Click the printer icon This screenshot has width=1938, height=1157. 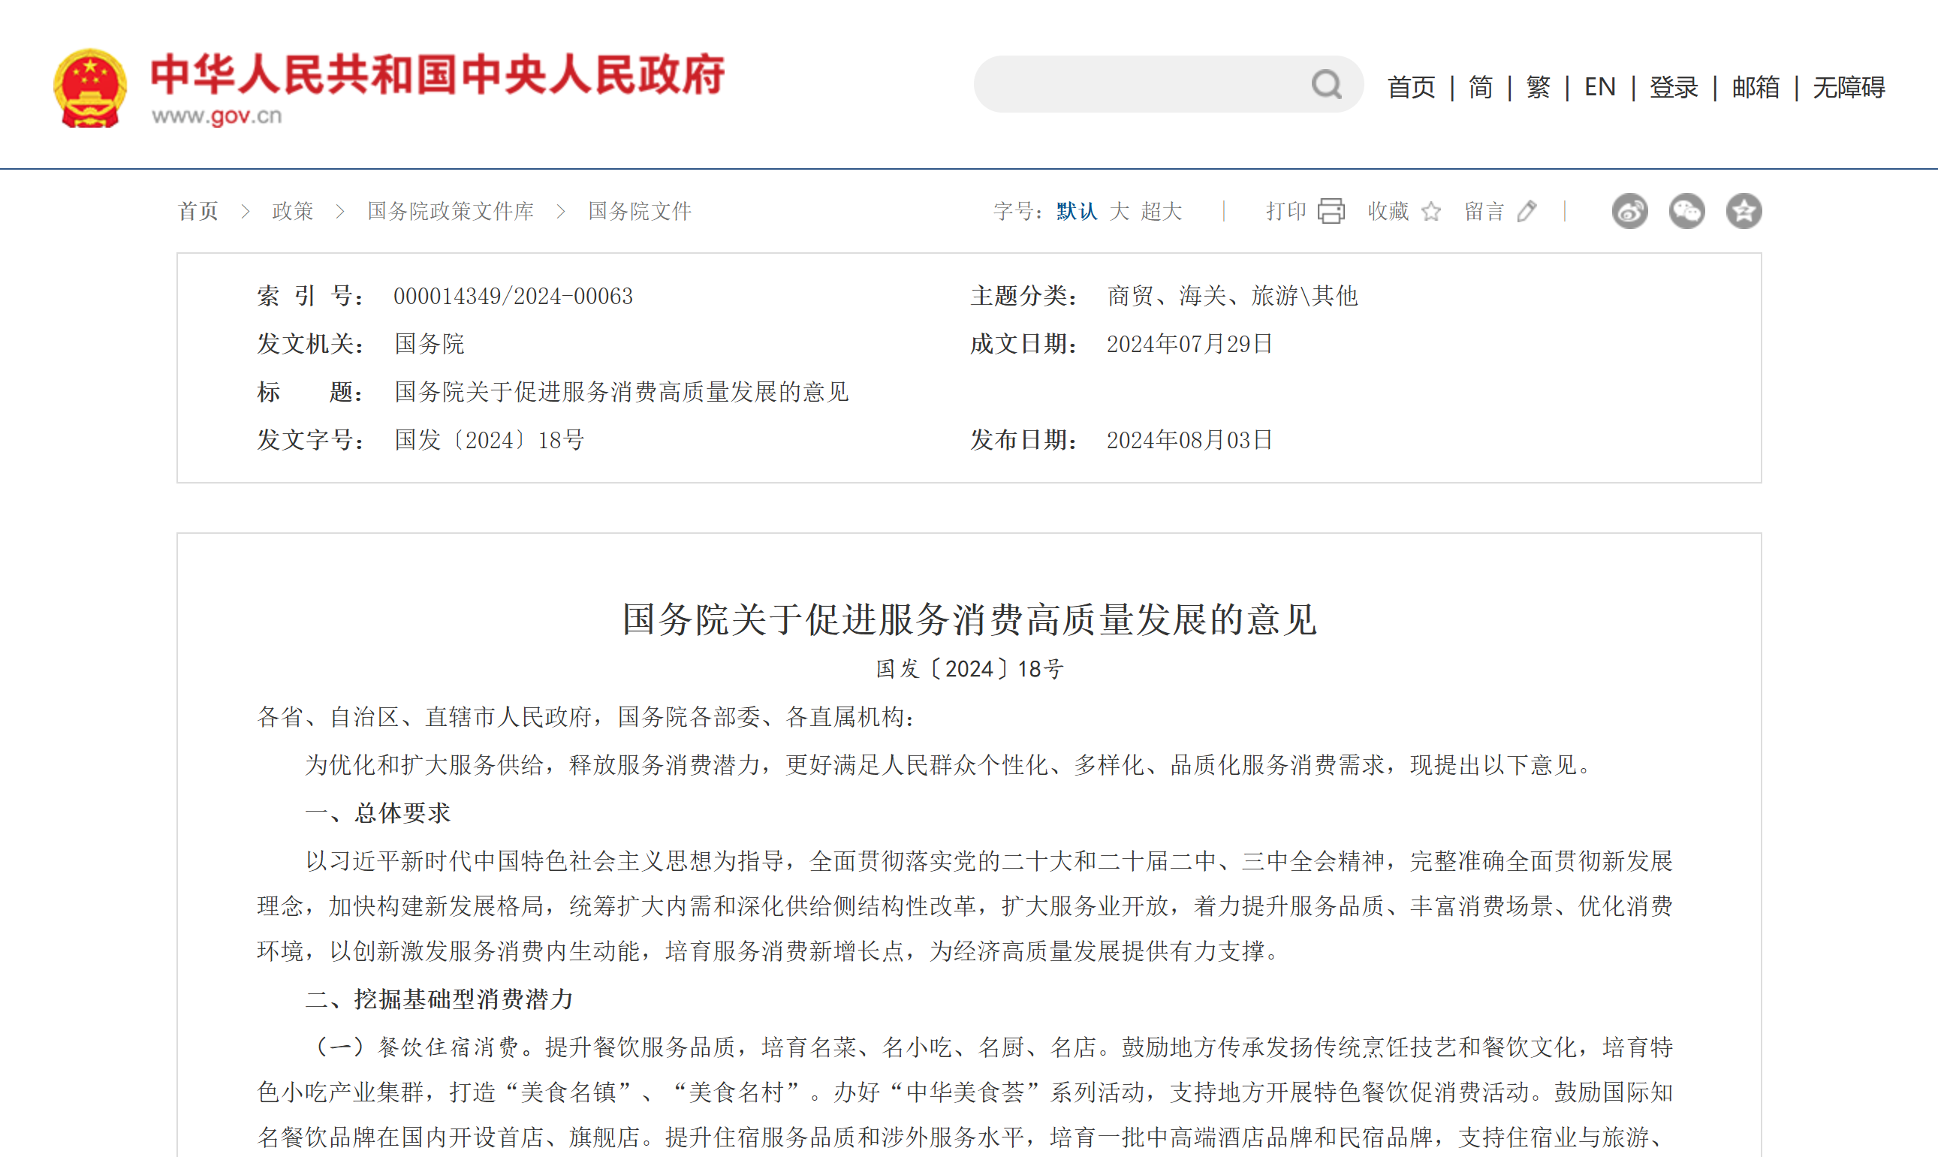[1331, 211]
